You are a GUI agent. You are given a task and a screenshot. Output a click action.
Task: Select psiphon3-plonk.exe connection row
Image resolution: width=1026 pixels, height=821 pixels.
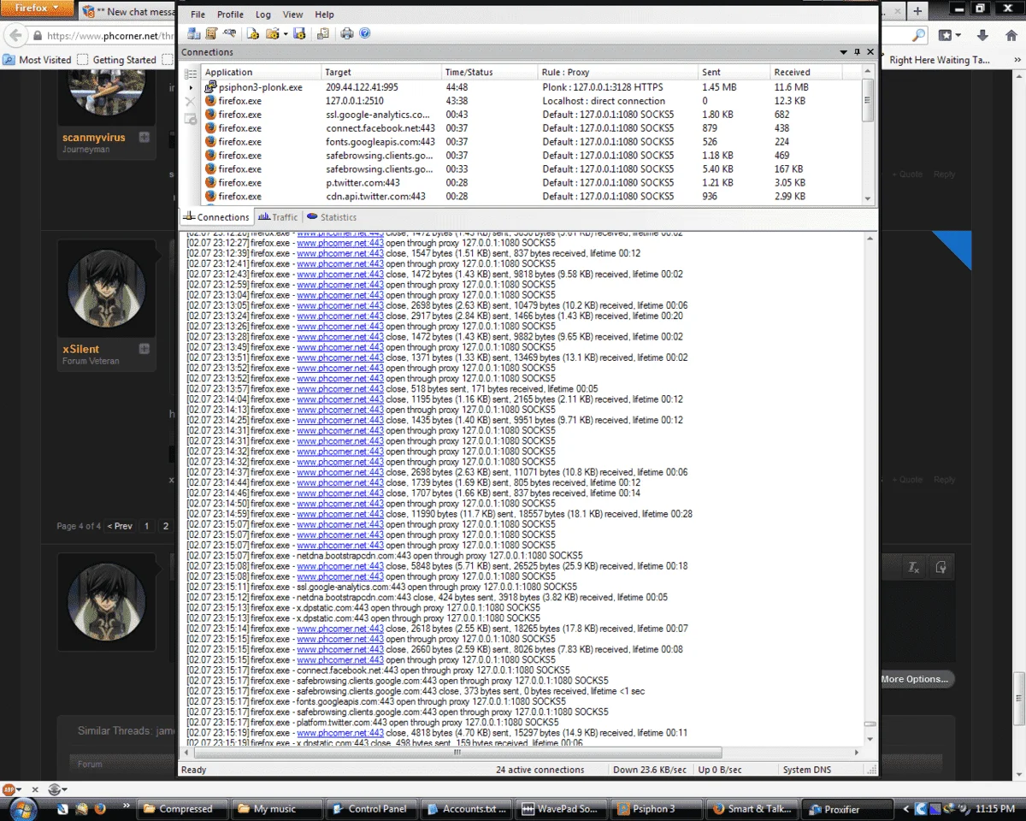[x=530, y=87]
